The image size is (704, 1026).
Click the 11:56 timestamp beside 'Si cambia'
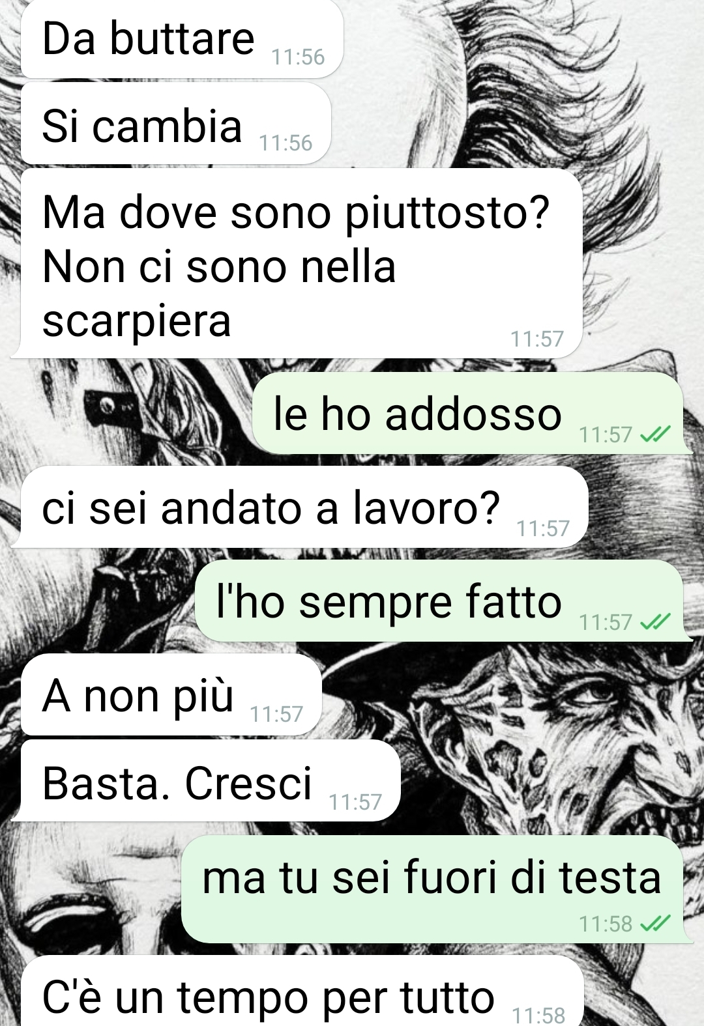point(286,143)
